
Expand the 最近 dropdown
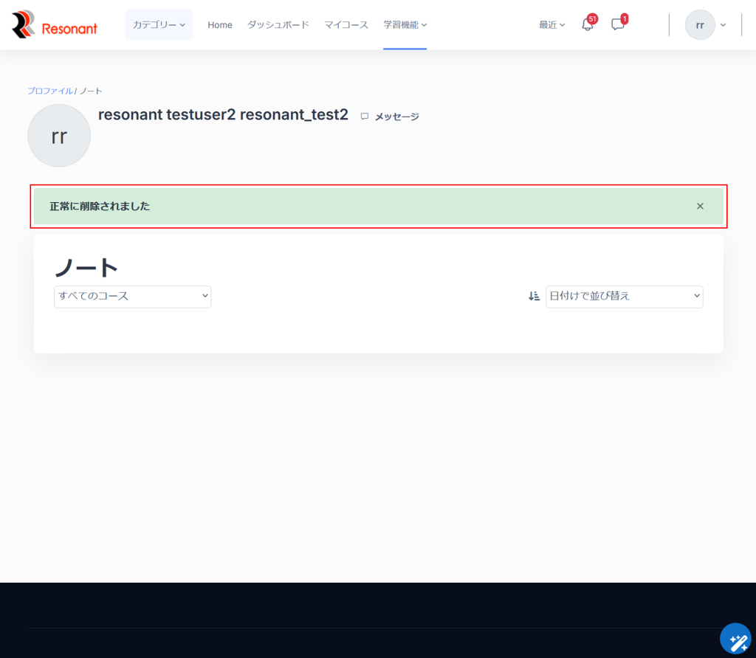(551, 25)
